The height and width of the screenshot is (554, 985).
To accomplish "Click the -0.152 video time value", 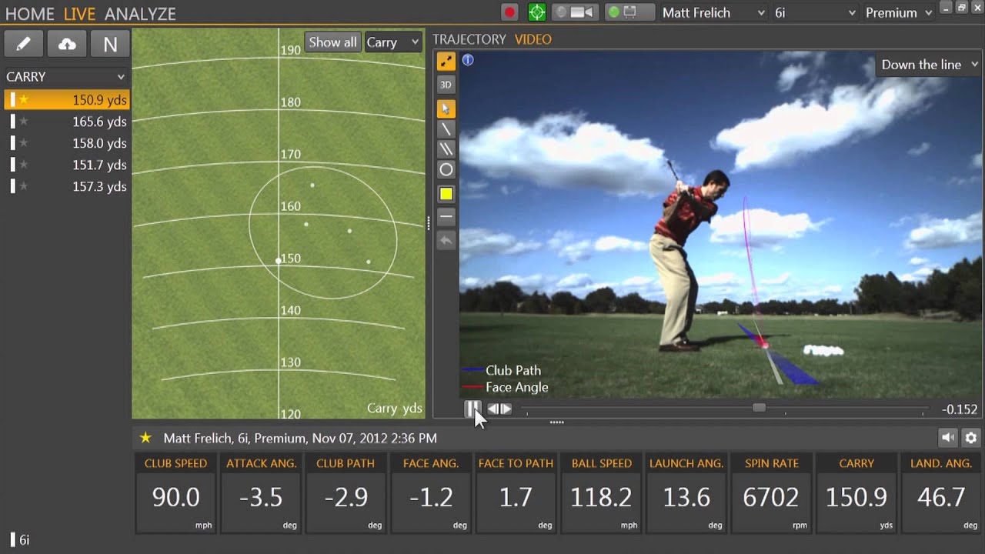I will click(x=960, y=409).
